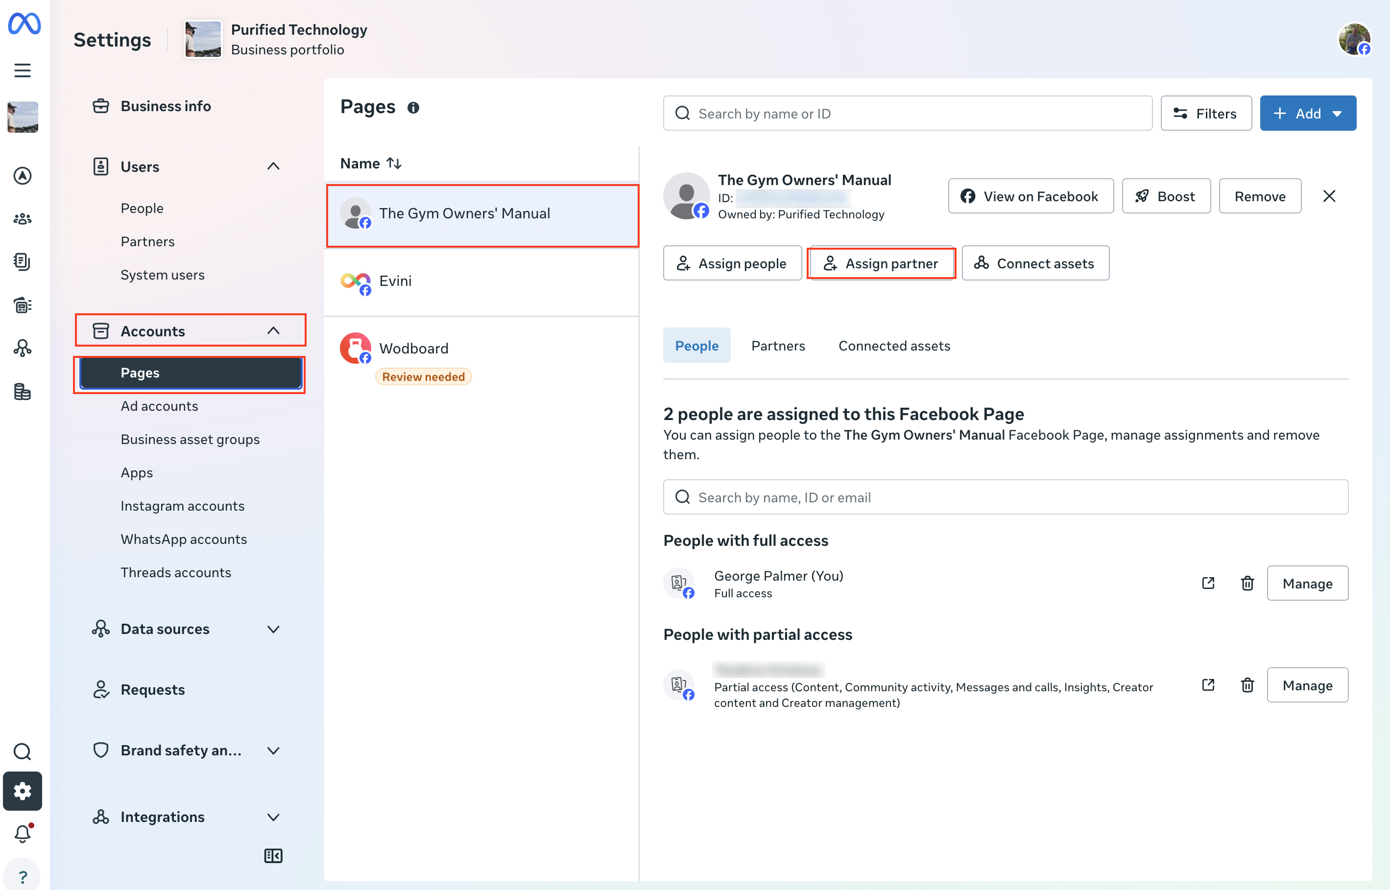Click the Boost button
Viewport: 1390px width, 890px height.
[1166, 196]
